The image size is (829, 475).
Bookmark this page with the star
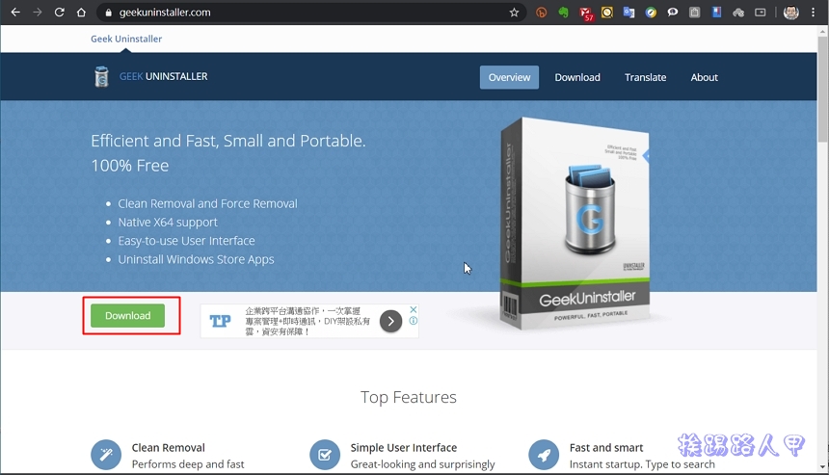tap(514, 13)
